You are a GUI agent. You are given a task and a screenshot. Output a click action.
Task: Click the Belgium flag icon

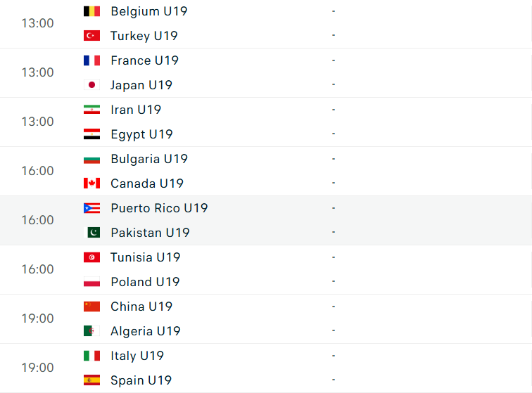(x=91, y=11)
